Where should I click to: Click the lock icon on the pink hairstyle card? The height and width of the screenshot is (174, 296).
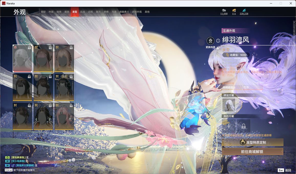(x=71, y=105)
